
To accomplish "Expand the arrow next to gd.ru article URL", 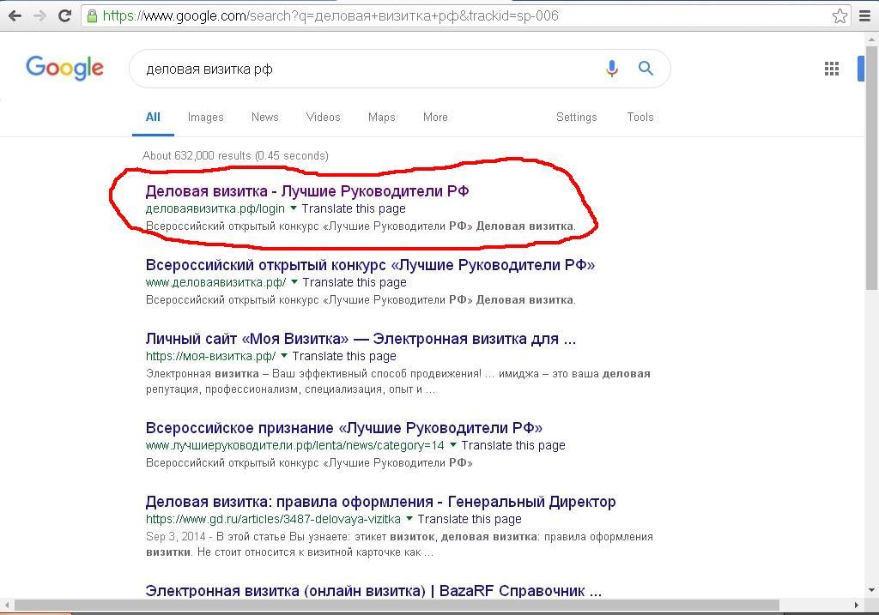I will 409,519.
